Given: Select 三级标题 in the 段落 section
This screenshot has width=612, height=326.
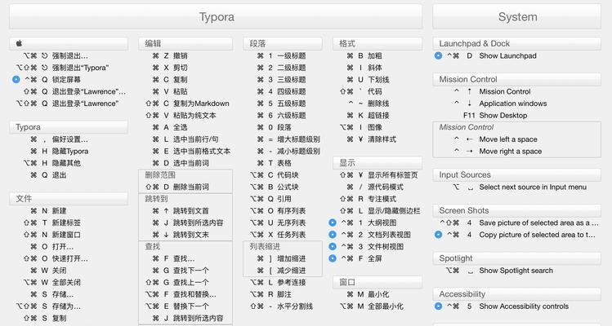Looking at the screenshot, I should [281, 79].
